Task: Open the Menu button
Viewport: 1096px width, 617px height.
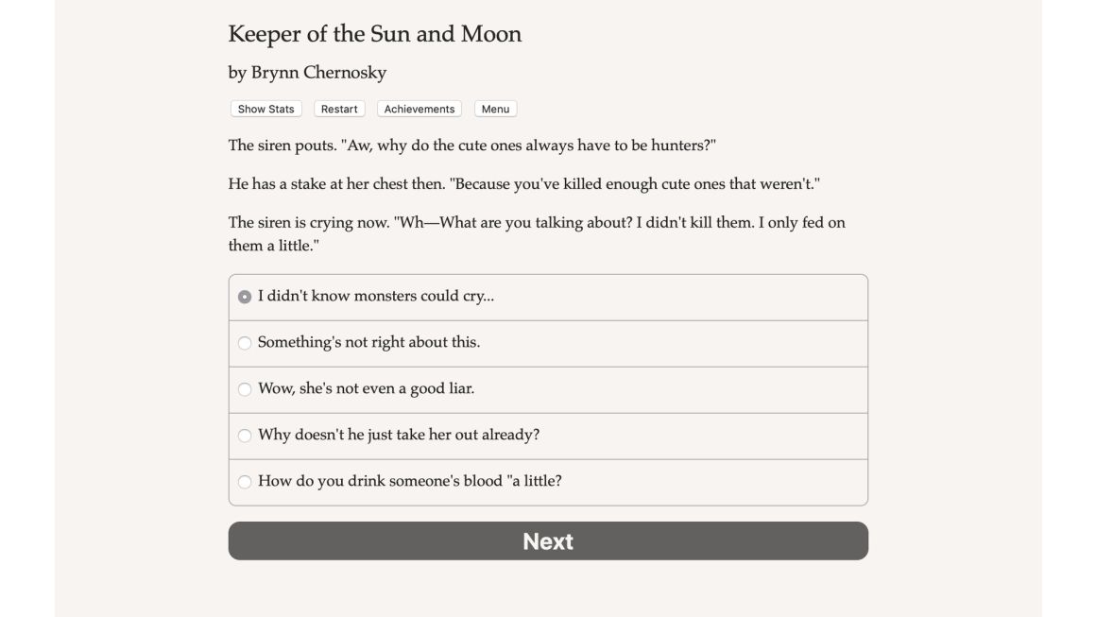Action: tap(496, 109)
